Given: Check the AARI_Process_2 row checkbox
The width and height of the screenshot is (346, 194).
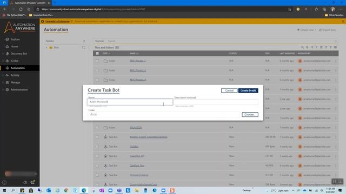Looking at the screenshot, I should coord(97,71).
